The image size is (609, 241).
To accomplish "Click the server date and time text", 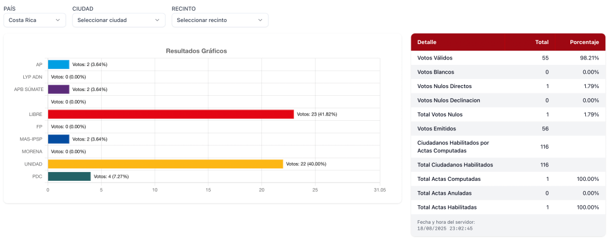I will (x=445, y=225).
